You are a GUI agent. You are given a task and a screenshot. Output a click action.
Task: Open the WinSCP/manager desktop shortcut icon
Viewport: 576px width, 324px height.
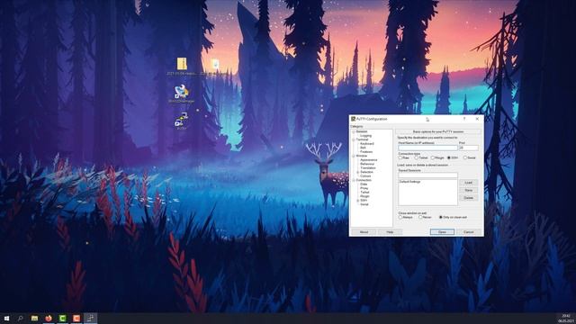(182, 92)
